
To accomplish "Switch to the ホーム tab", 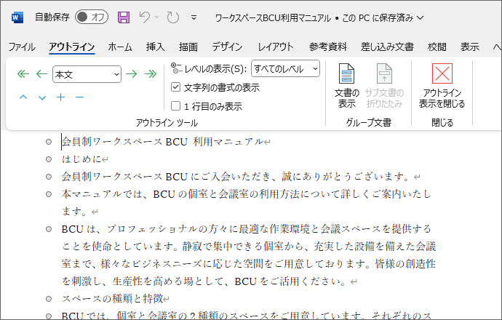I will click(x=120, y=47).
